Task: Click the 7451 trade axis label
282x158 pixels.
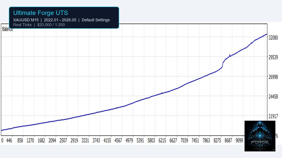Action: click(195, 140)
